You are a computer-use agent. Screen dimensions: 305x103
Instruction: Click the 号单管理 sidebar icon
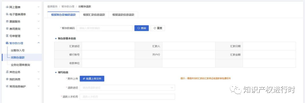(7, 36)
